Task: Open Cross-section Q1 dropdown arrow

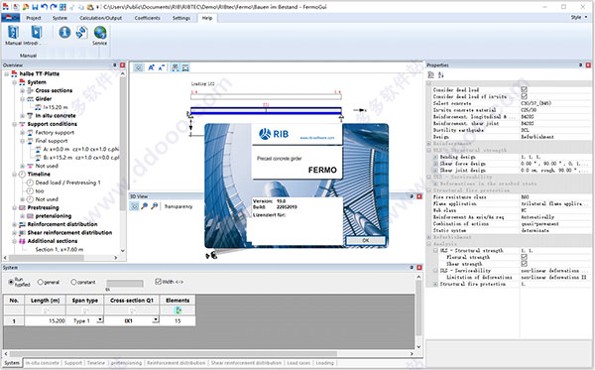Action: (x=156, y=320)
